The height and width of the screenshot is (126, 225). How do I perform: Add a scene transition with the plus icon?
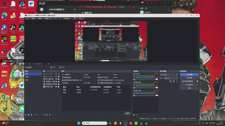click(x=171, y=81)
